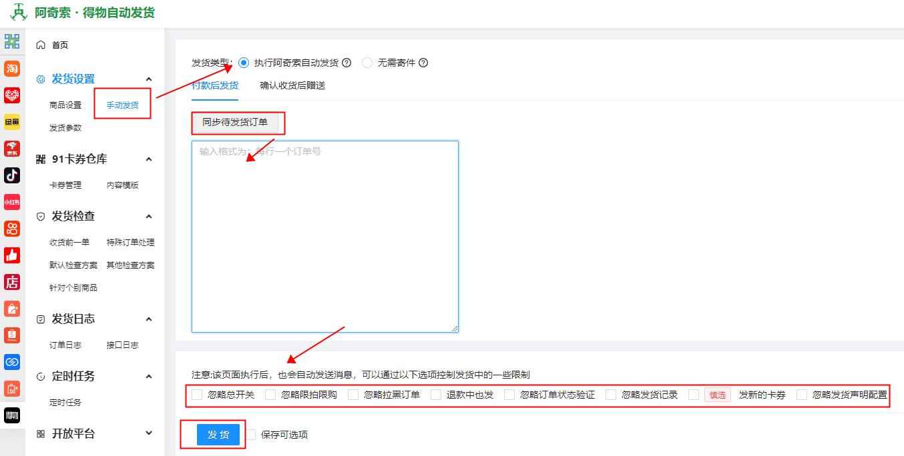Switch to the Taobao platform icon
The image size is (904, 456).
point(12,69)
